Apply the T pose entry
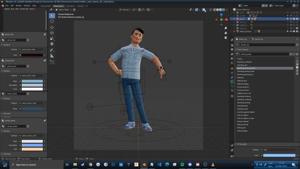The width and height of the screenshot is (300, 169). coord(240,59)
